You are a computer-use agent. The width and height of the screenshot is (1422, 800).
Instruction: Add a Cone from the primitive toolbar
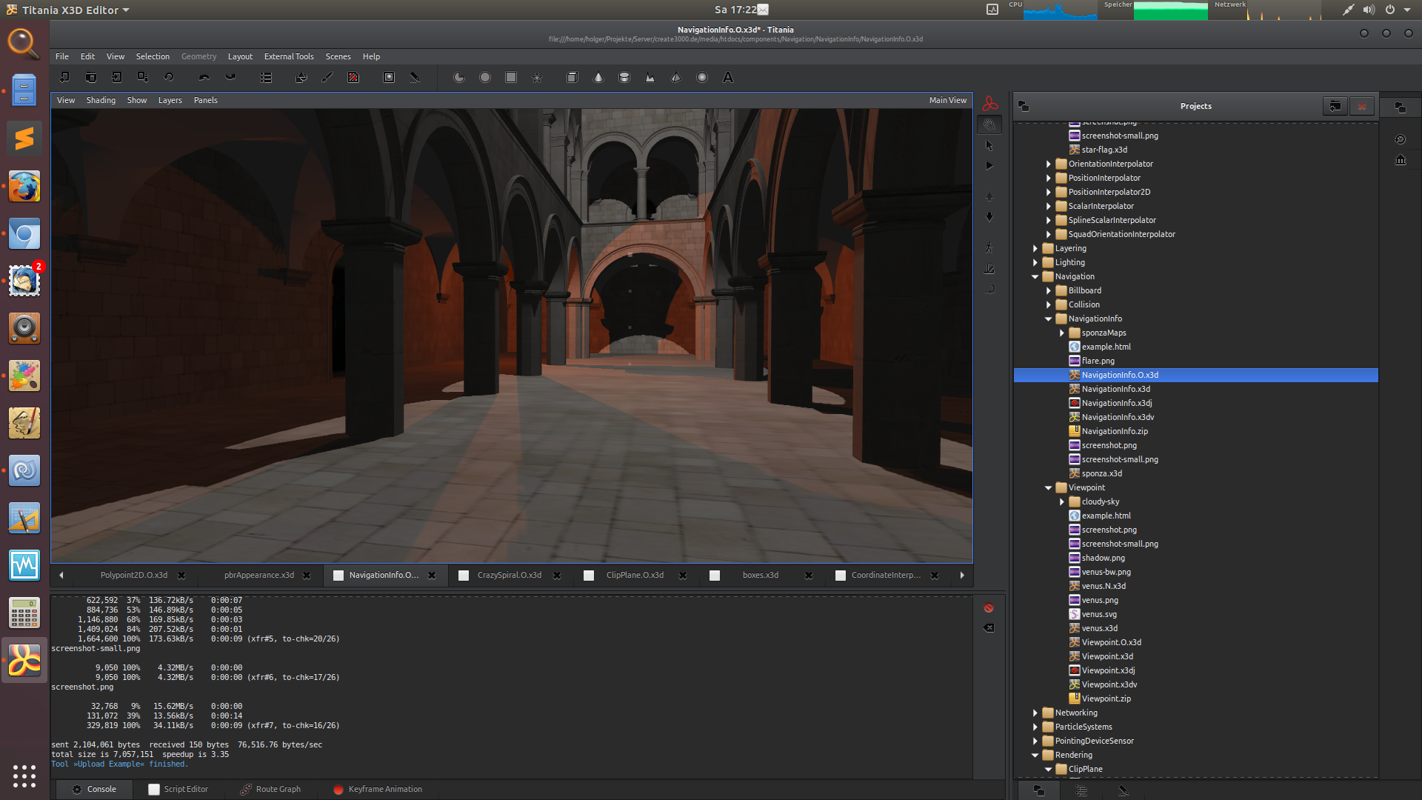[598, 77]
